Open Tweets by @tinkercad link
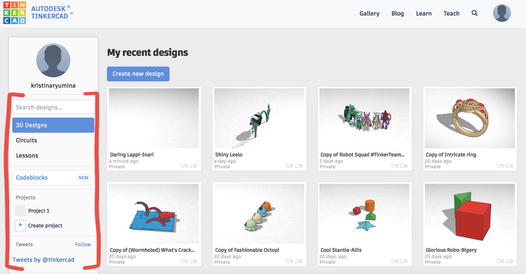 pos(43,260)
